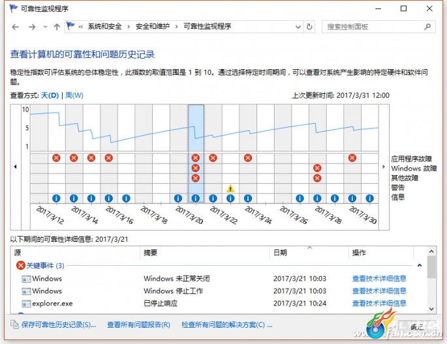Click breadcrumb 可靠性监视程序
The height and width of the screenshot is (344, 447).
coord(208,27)
